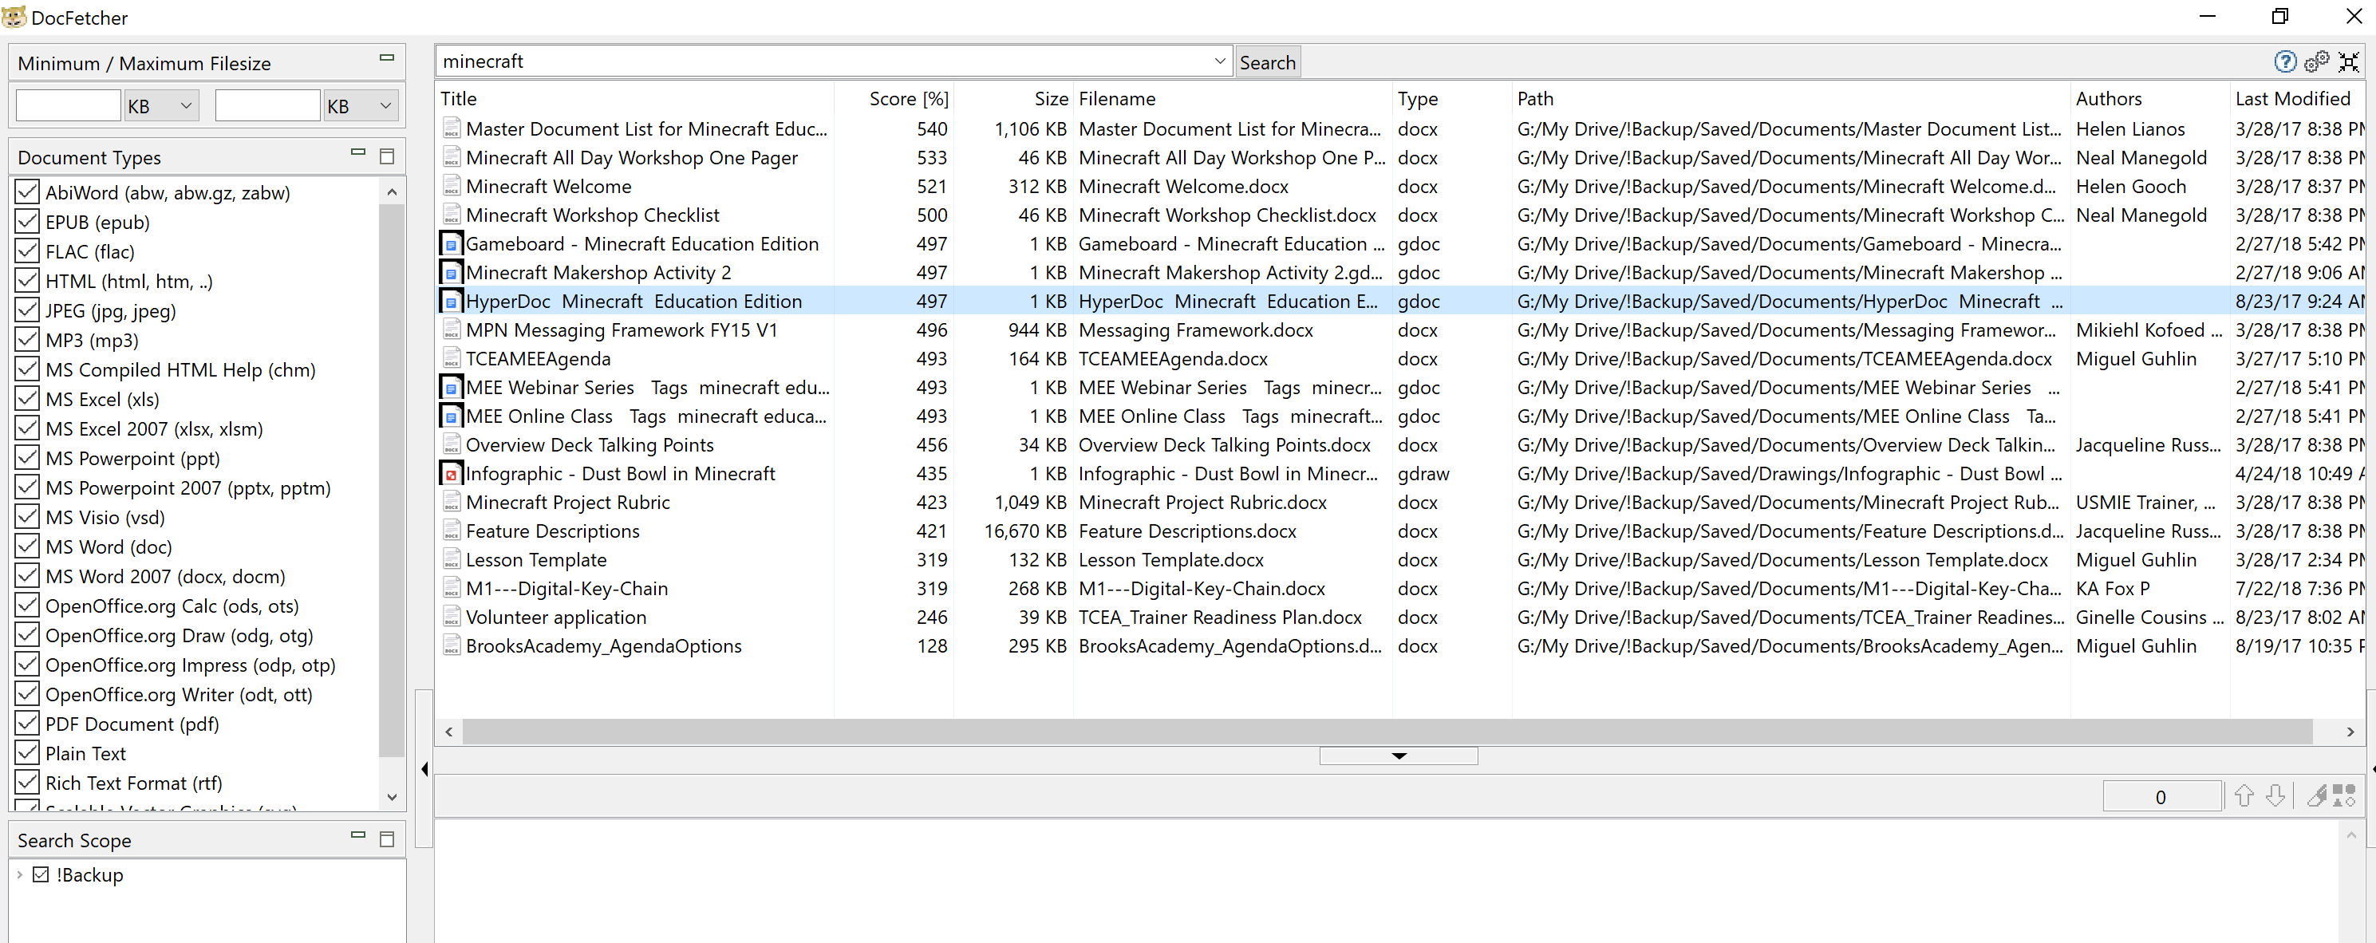Click the maximum filesize input field
Image resolution: width=2376 pixels, height=943 pixels.
pos(267,106)
